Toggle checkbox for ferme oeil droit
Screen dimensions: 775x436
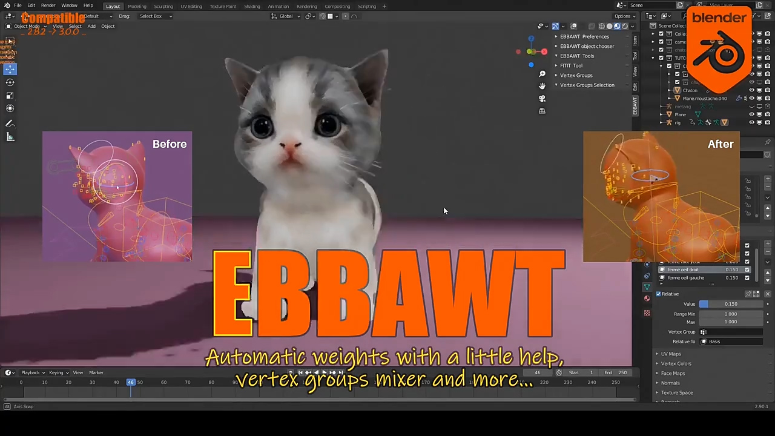(x=747, y=270)
